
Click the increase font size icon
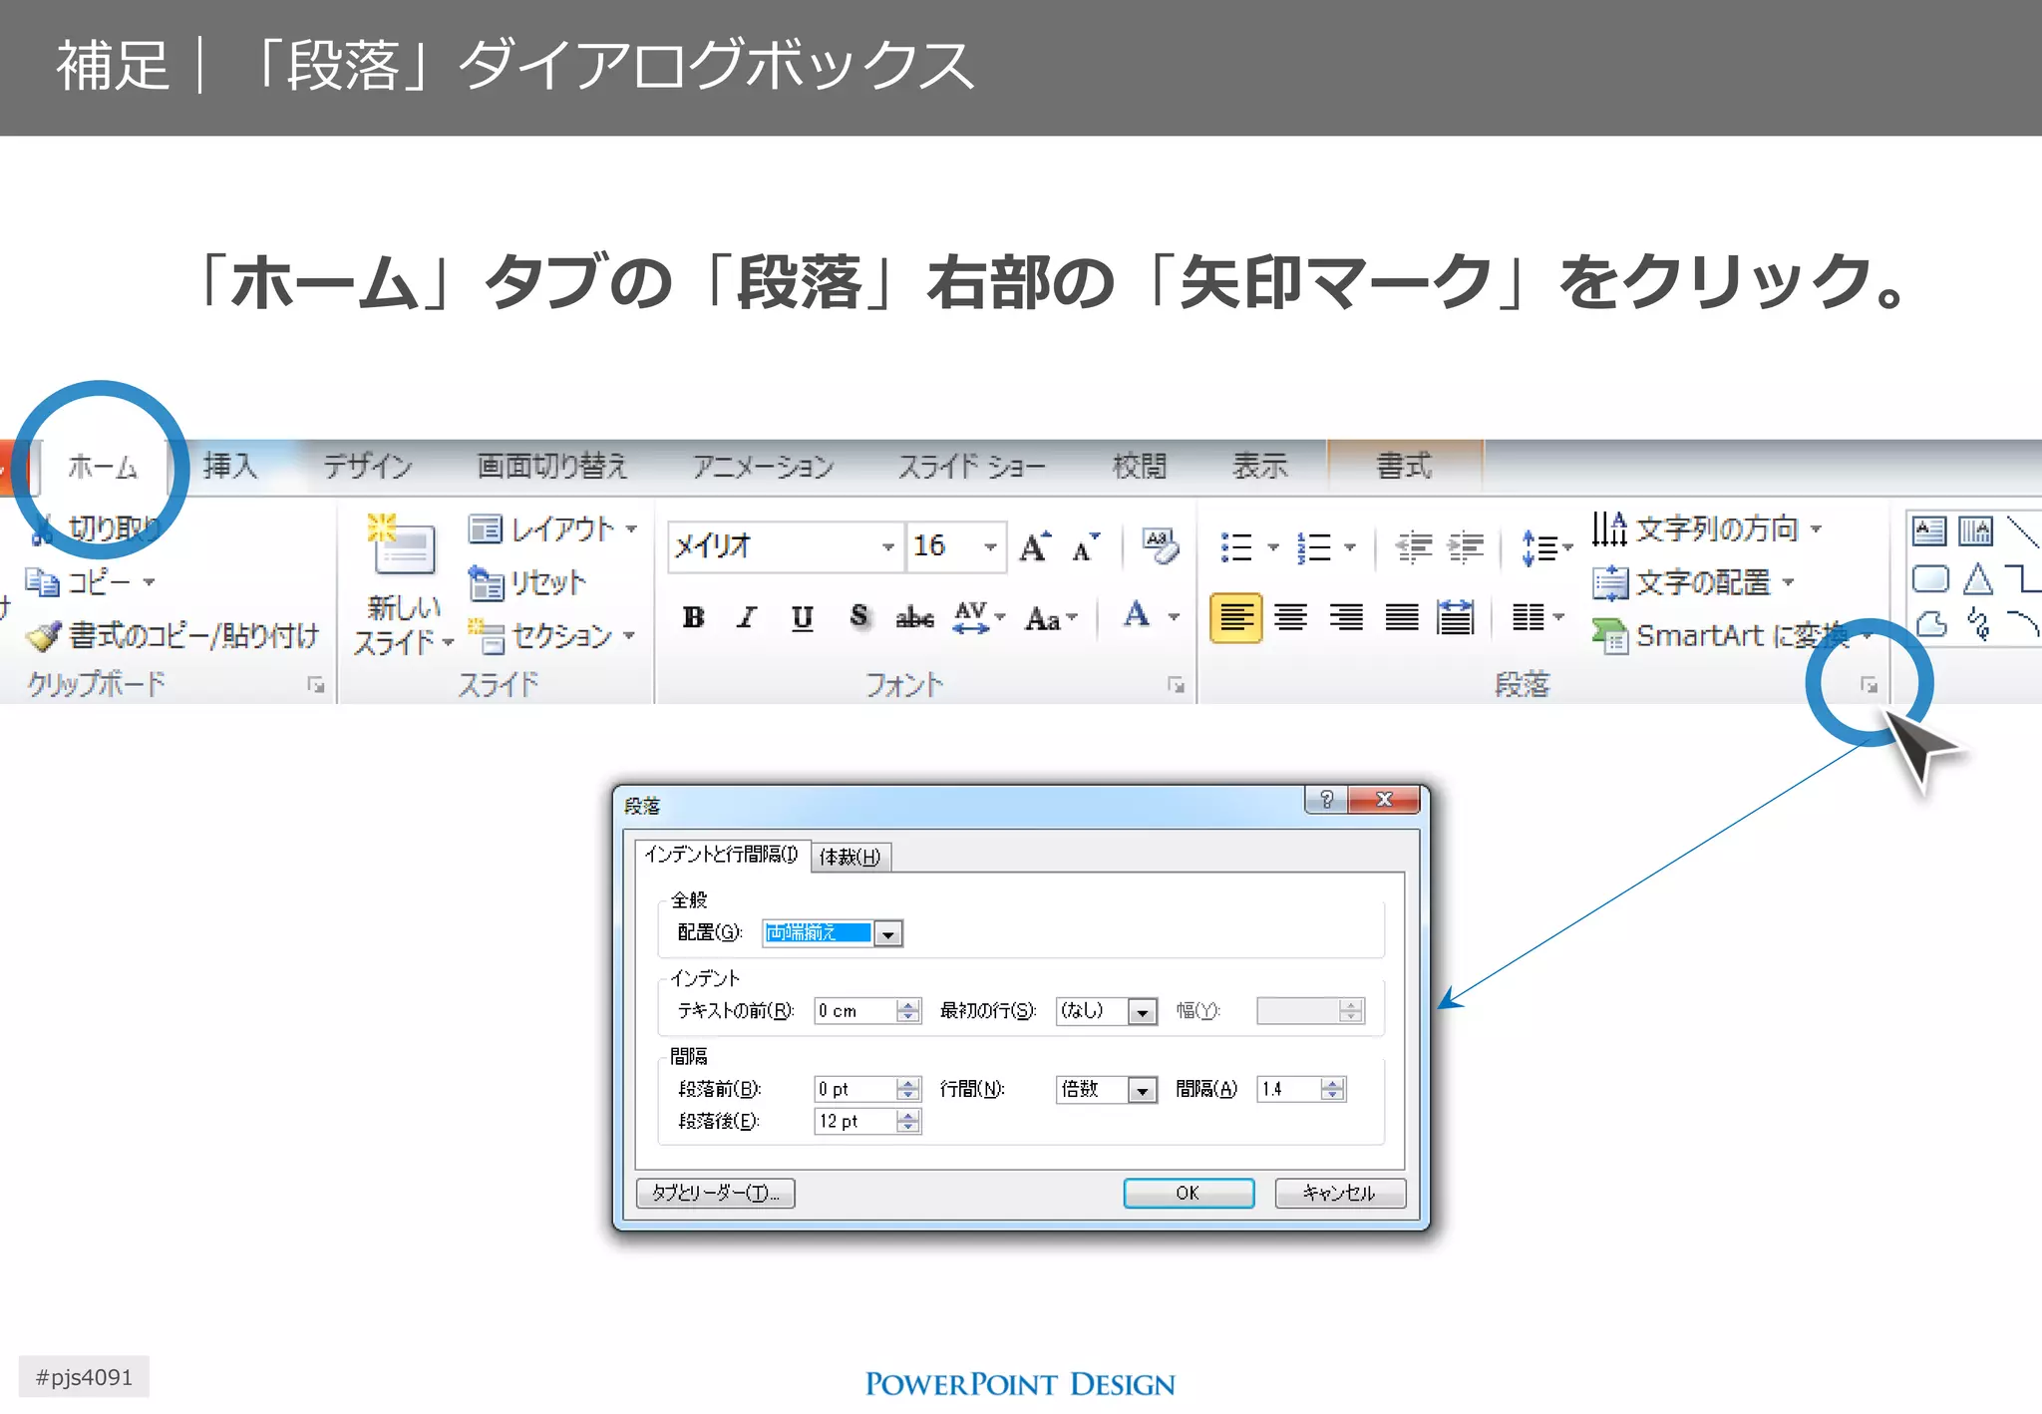coord(1034,546)
